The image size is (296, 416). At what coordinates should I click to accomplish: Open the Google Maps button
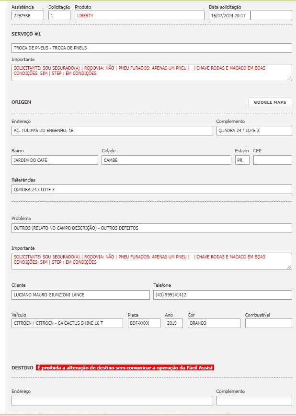(270, 102)
